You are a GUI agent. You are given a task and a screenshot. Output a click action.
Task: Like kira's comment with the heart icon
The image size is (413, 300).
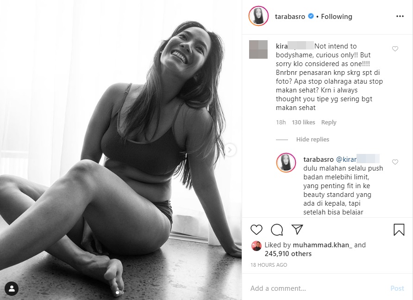tap(395, 48)
